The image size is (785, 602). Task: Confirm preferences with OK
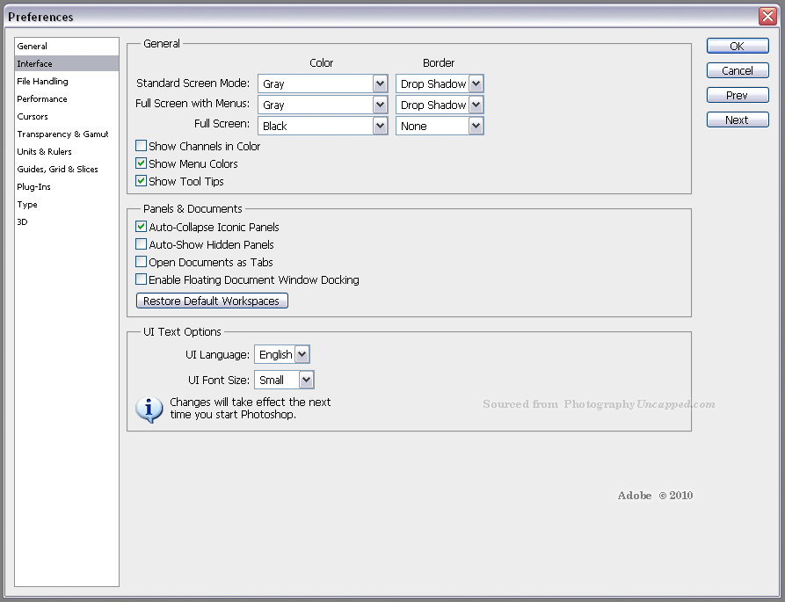pos(737,46)
